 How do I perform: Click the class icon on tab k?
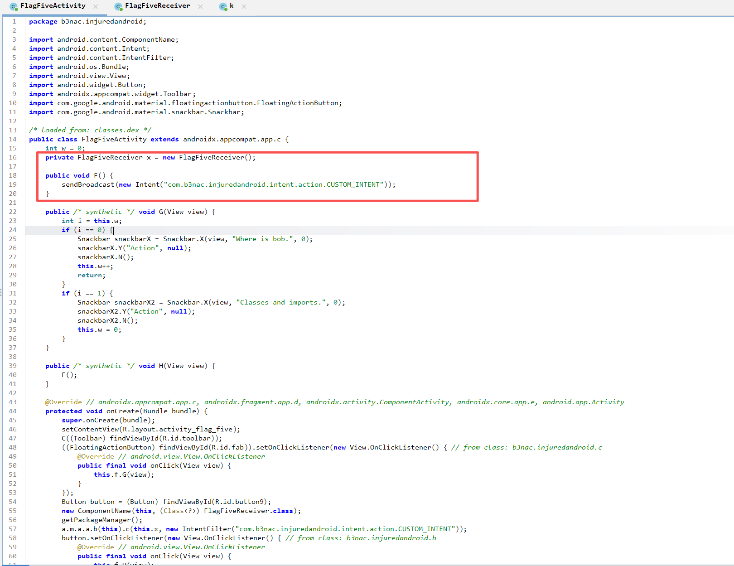pos(223,6)
